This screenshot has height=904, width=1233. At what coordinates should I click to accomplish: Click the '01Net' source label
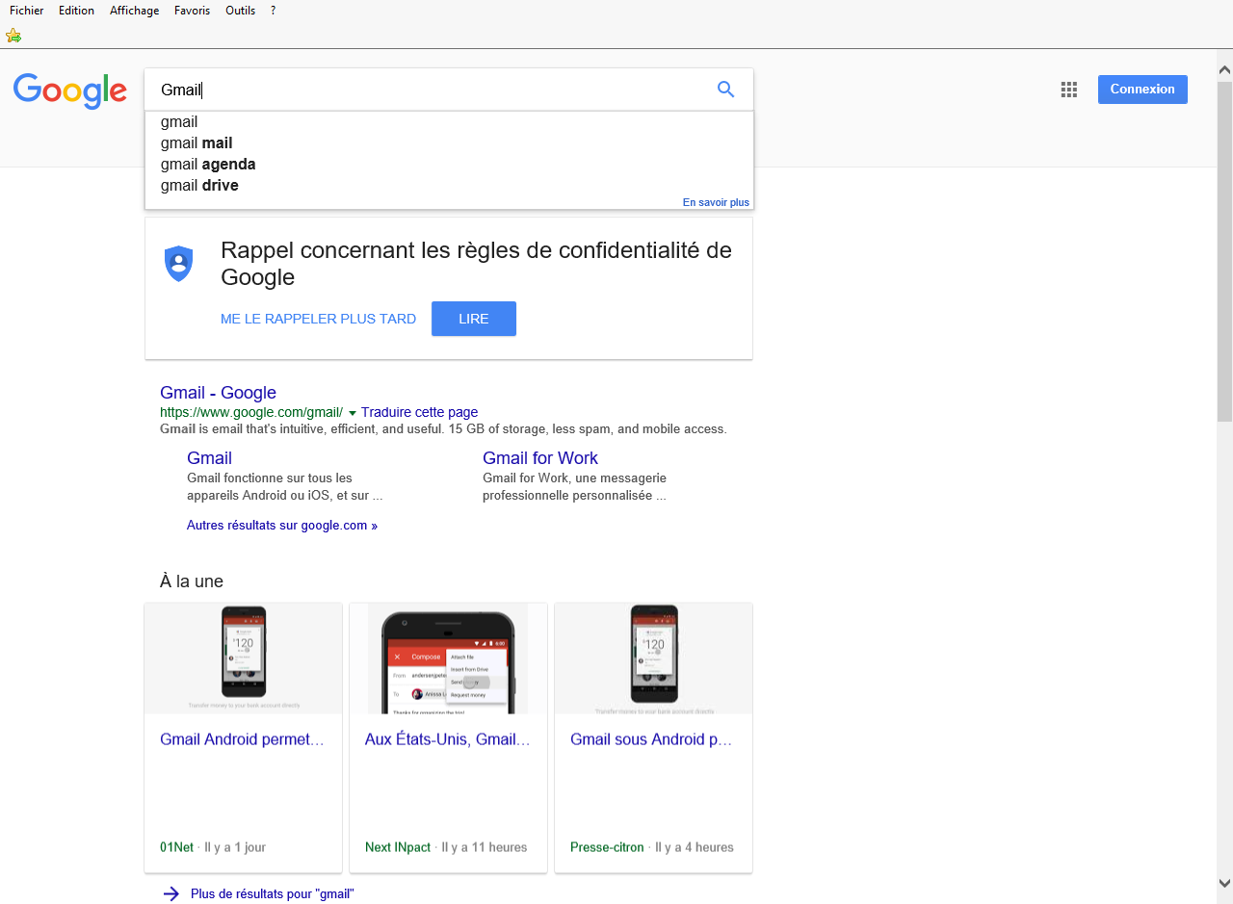click(x=176, y=847)
